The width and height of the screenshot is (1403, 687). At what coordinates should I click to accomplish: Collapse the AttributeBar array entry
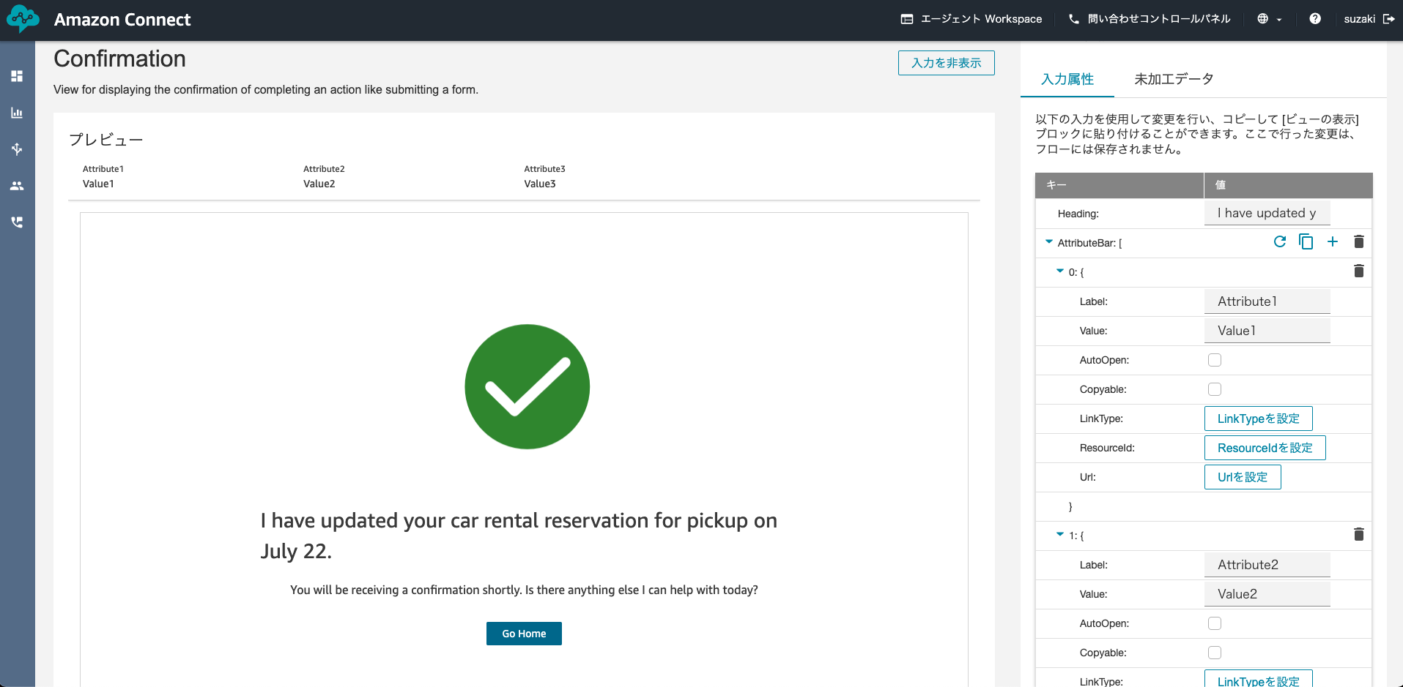[x=1049, y=242]
